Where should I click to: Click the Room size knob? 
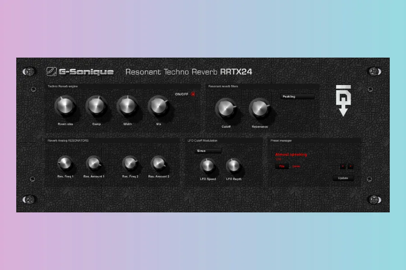pyautogui.click(x=65, y=106)
